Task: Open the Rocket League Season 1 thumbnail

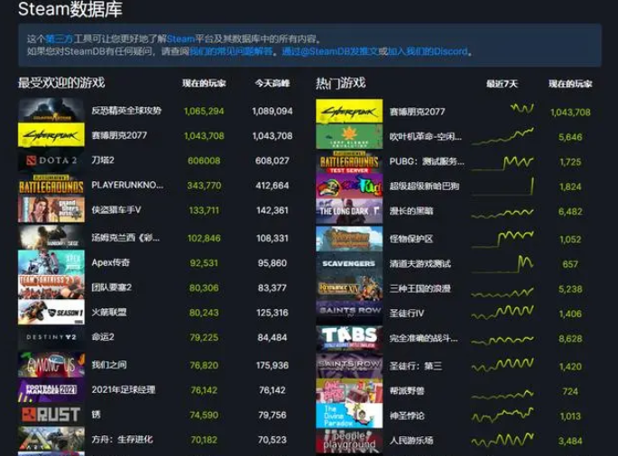Action: (51, 312)
